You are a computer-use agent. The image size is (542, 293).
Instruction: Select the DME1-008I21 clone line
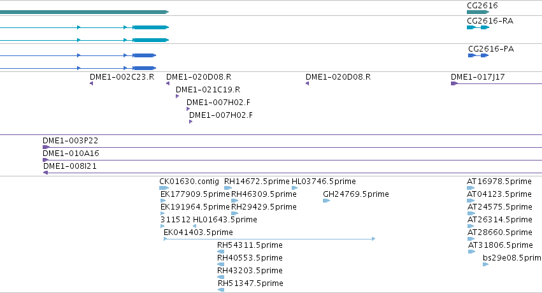(292, 173)
